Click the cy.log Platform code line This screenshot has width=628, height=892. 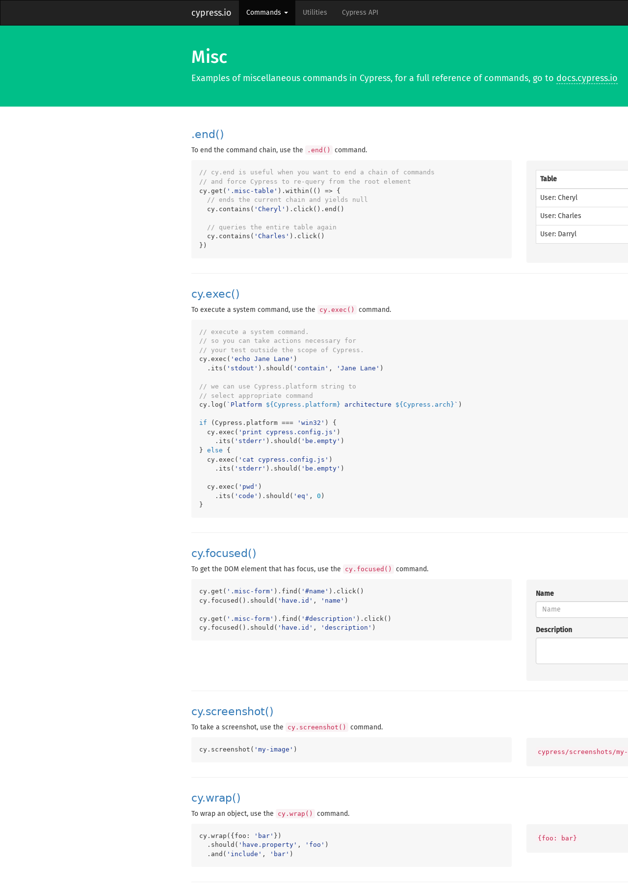click(x=331, y=405)
